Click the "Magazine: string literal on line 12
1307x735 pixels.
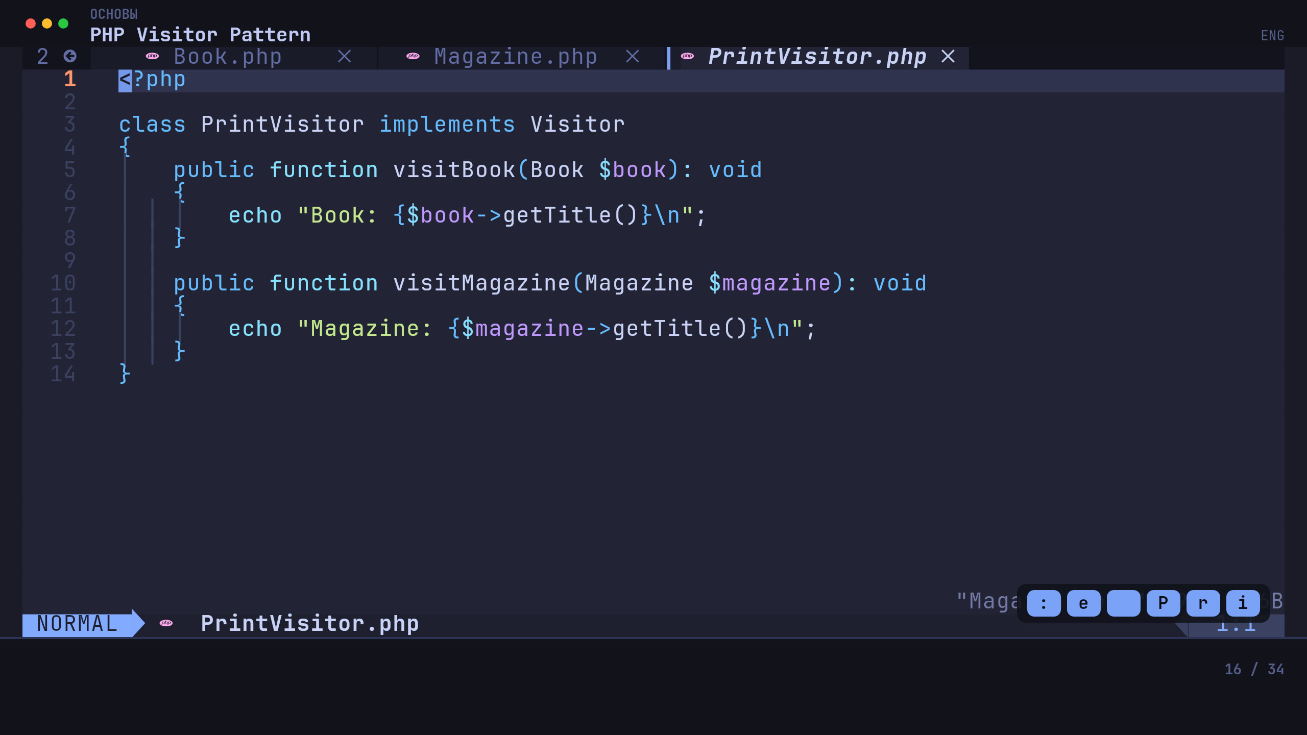point(365,329)
